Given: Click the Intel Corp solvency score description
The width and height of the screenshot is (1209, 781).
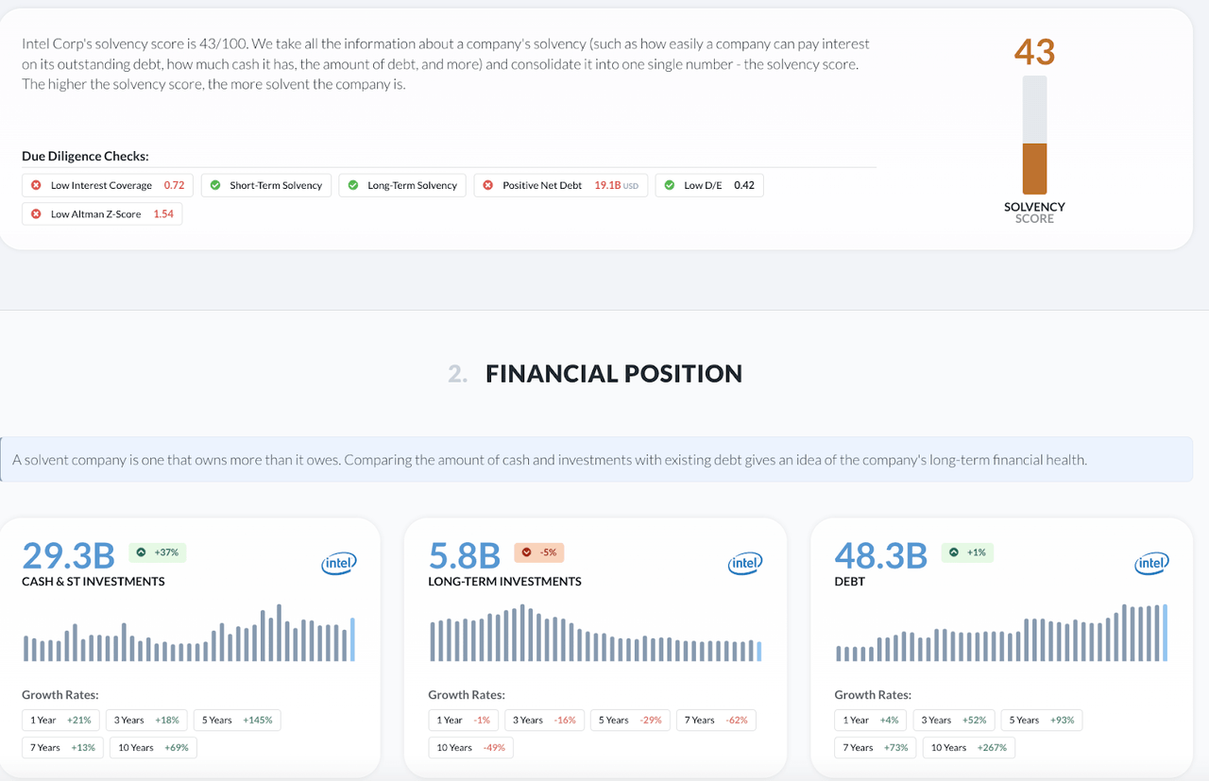Looking at the screenshot, I should 446,64.
